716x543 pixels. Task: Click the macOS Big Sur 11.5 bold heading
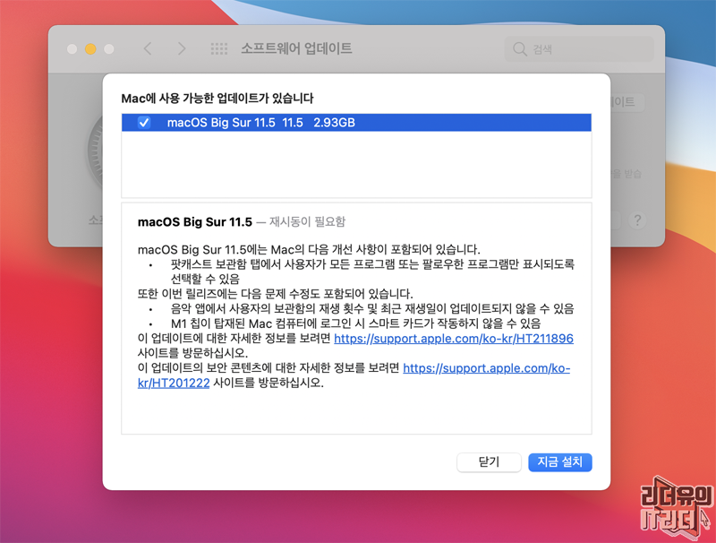tap(195, 222)
